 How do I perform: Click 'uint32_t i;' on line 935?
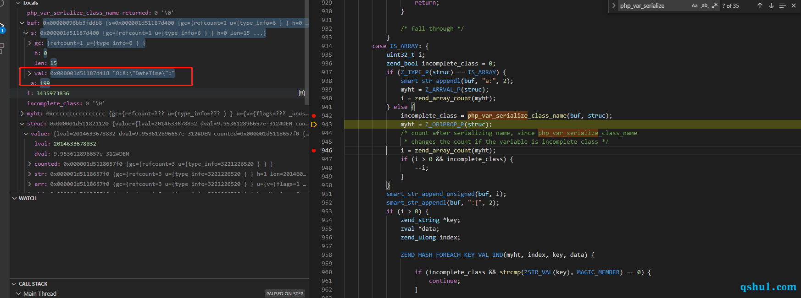pyautogui.click(x=406, y=54)
